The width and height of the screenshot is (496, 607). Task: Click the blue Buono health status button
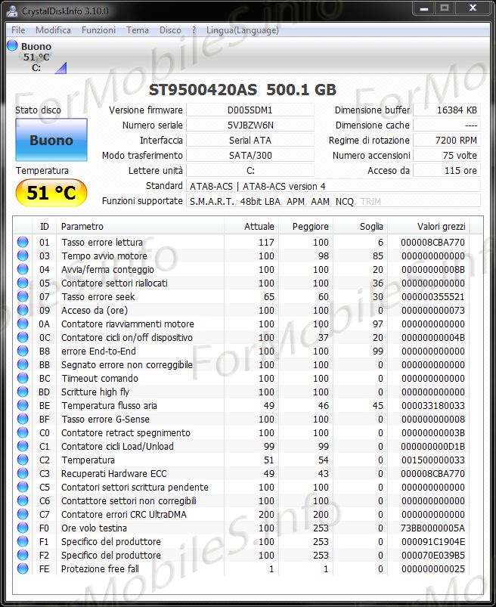(x=51, y=141)
